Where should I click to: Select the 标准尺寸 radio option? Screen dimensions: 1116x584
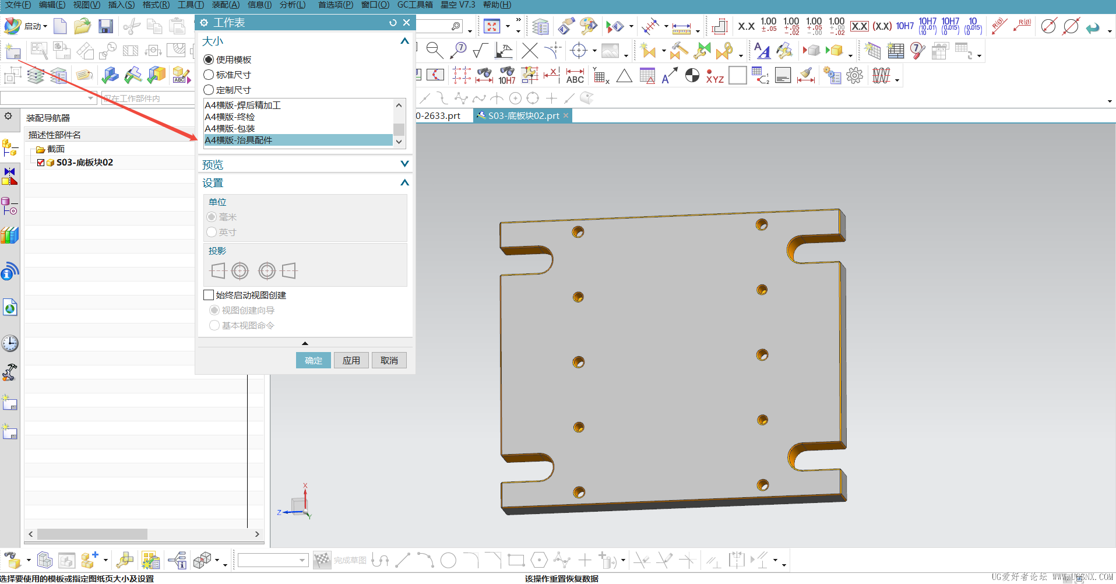coord(209,75)
